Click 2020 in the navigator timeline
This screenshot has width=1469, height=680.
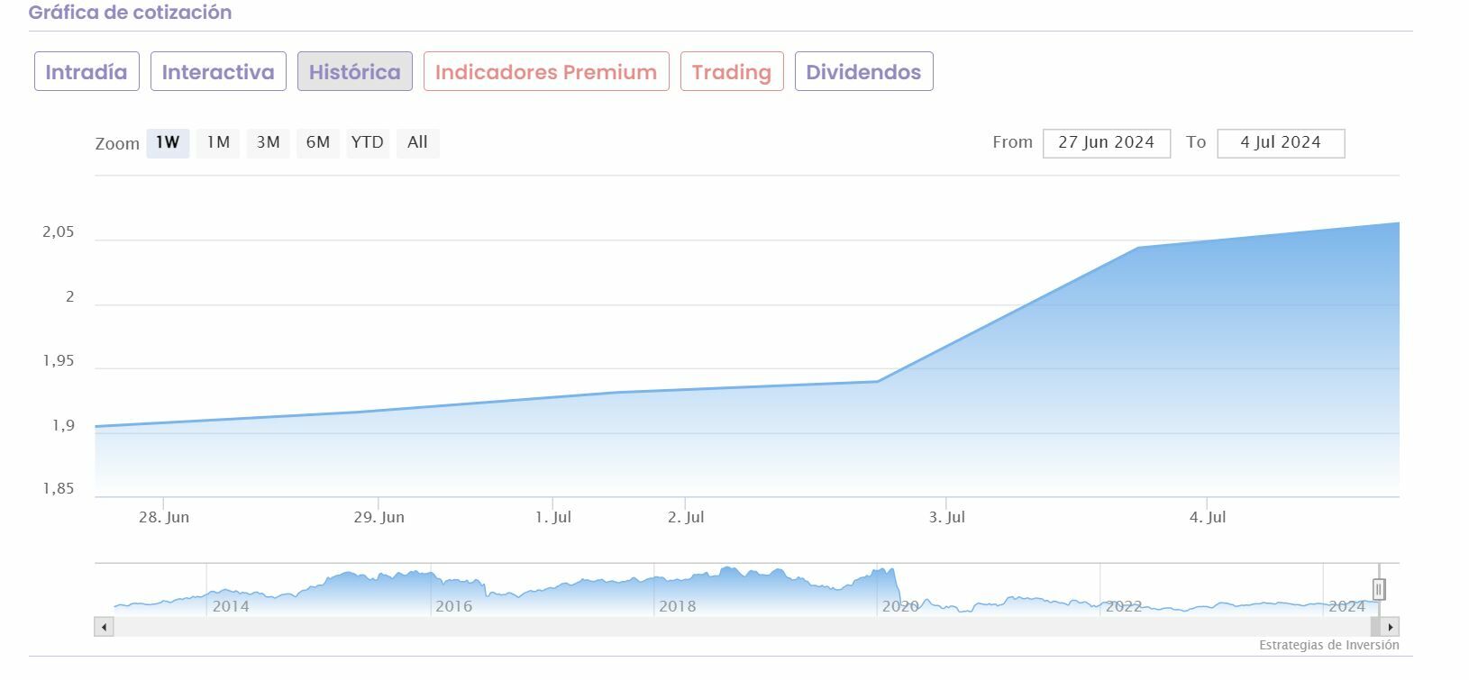pyautogui.click(x=899, y=606)
